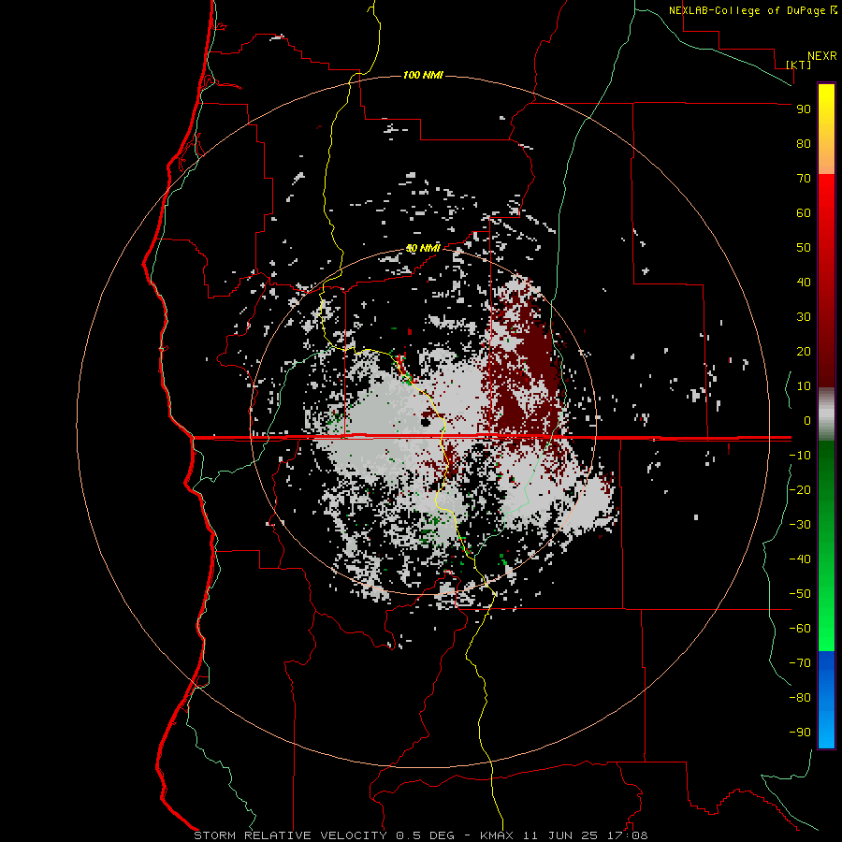Viewport: 842px width, 842px height.
Task: Click the 40 value on velocity scale
Action: (804, 283)
